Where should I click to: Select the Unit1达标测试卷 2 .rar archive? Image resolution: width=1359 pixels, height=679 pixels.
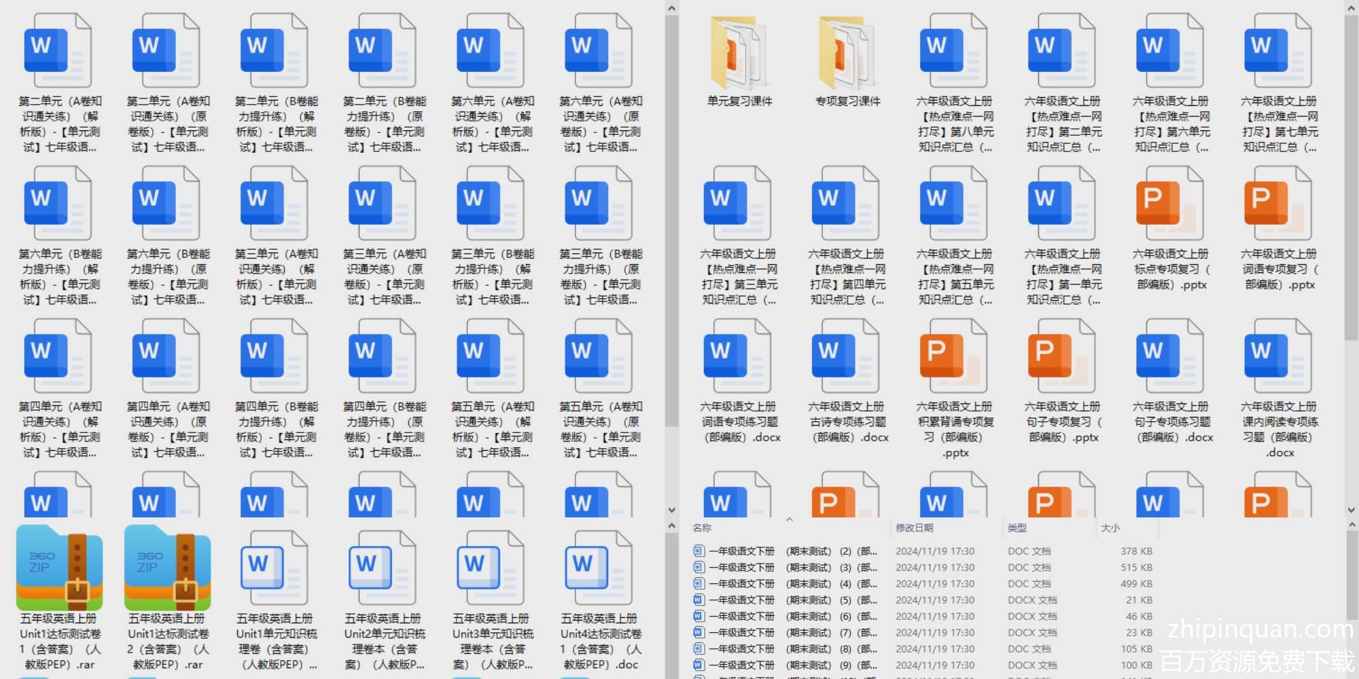click(168, 568)
